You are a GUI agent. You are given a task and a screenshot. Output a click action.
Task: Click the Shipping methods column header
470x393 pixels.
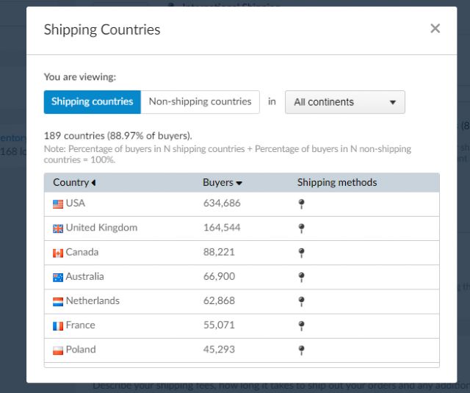tap(336, 182)
